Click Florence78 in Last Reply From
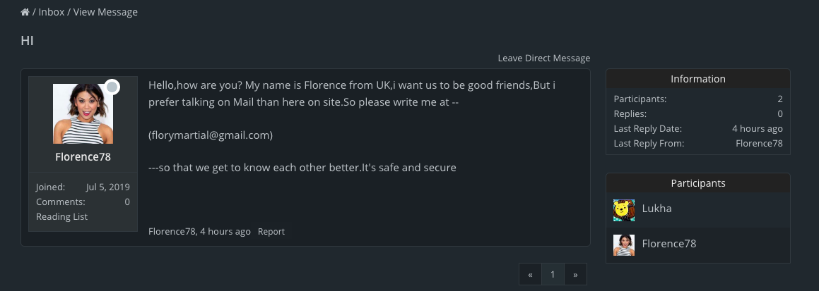Screen dimensions: 819x291 point(759,144)
